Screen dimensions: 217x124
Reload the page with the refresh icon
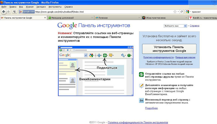click(182, 12)
